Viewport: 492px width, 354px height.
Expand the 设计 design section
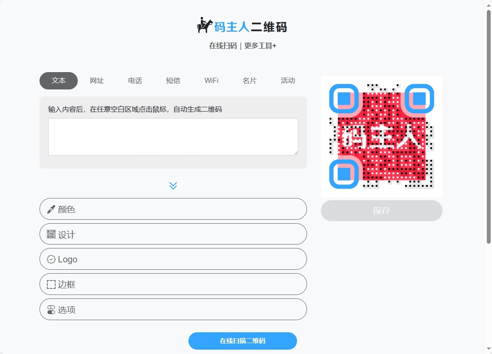coord(173,234)
